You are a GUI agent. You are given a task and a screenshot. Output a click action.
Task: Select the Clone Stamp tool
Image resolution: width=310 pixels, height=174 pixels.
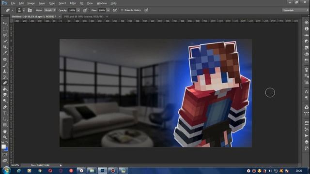point(5,71)
